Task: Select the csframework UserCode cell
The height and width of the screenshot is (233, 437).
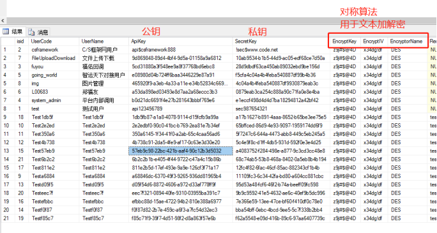Action: 54,50
